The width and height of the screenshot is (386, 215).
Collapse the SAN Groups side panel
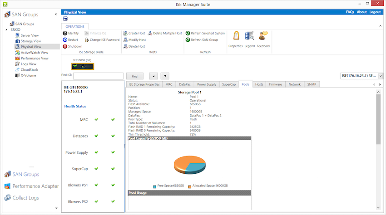56,14
